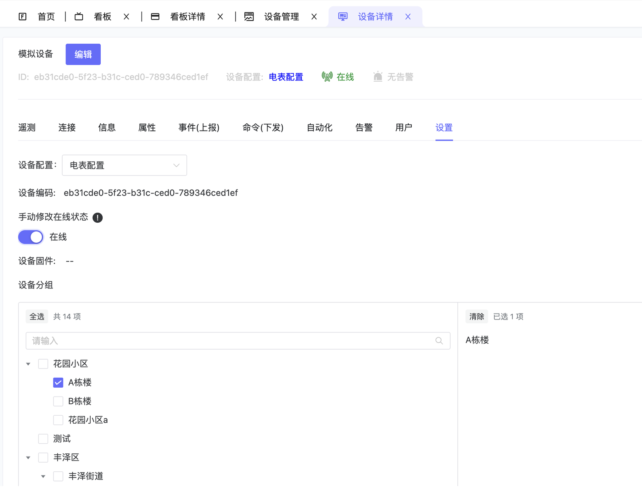The width and height of the screenshot is (642, 491).
Task: Collapse the 丰泽街道 tree node
Action: pos(43,477)
